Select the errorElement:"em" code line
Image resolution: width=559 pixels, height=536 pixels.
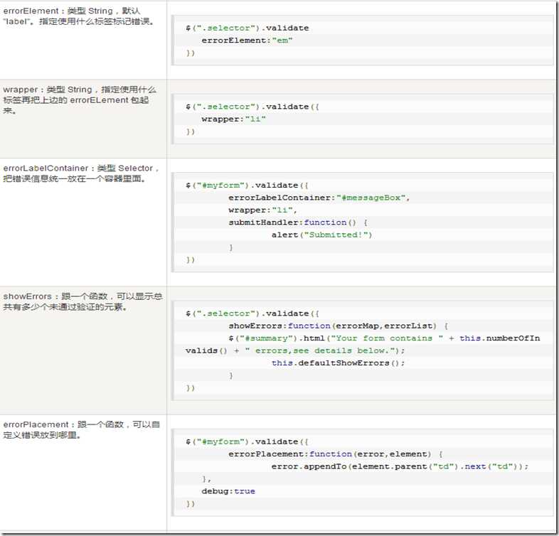pos(247,41)
